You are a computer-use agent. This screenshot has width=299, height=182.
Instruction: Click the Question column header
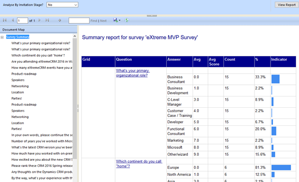click(x=141, y=62)
